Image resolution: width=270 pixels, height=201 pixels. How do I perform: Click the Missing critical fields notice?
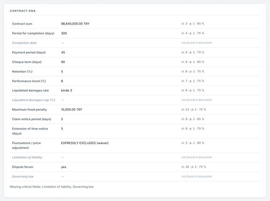point(51,187)
